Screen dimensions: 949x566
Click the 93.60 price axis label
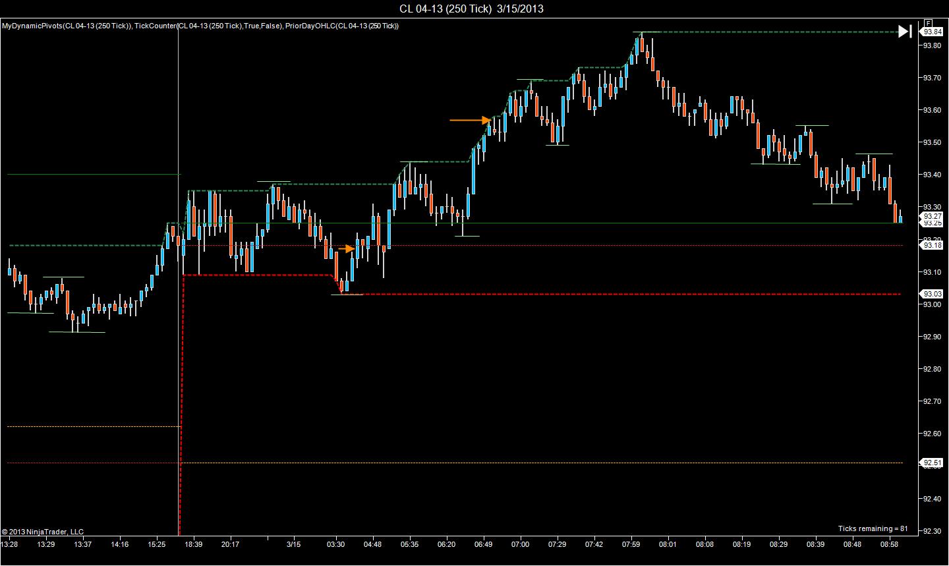click(933, 110)
